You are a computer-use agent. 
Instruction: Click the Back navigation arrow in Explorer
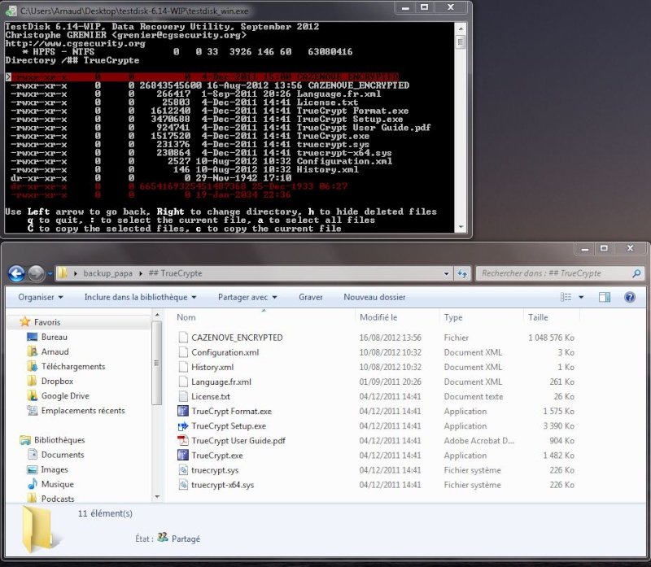point(16,273)
